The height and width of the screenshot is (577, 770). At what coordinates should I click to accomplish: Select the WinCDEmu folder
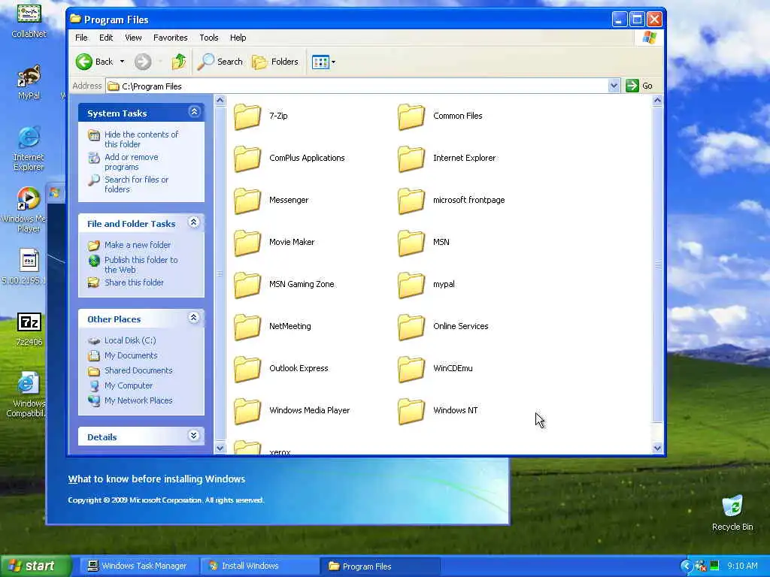click(435, 368)
